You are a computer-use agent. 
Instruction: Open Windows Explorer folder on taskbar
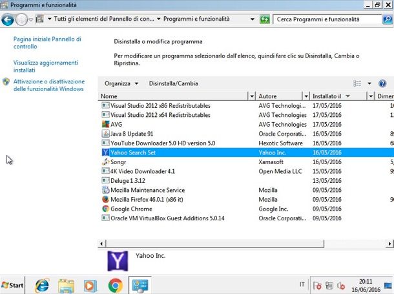[x=66, y=286]
